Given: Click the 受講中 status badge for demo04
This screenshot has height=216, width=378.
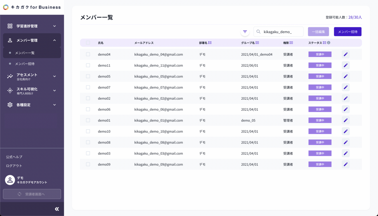Looking at the screenshot, I should point(320,54).
